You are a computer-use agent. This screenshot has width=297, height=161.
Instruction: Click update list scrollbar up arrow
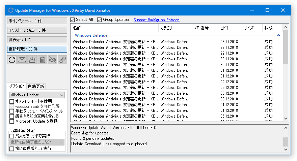coord(286,27)
